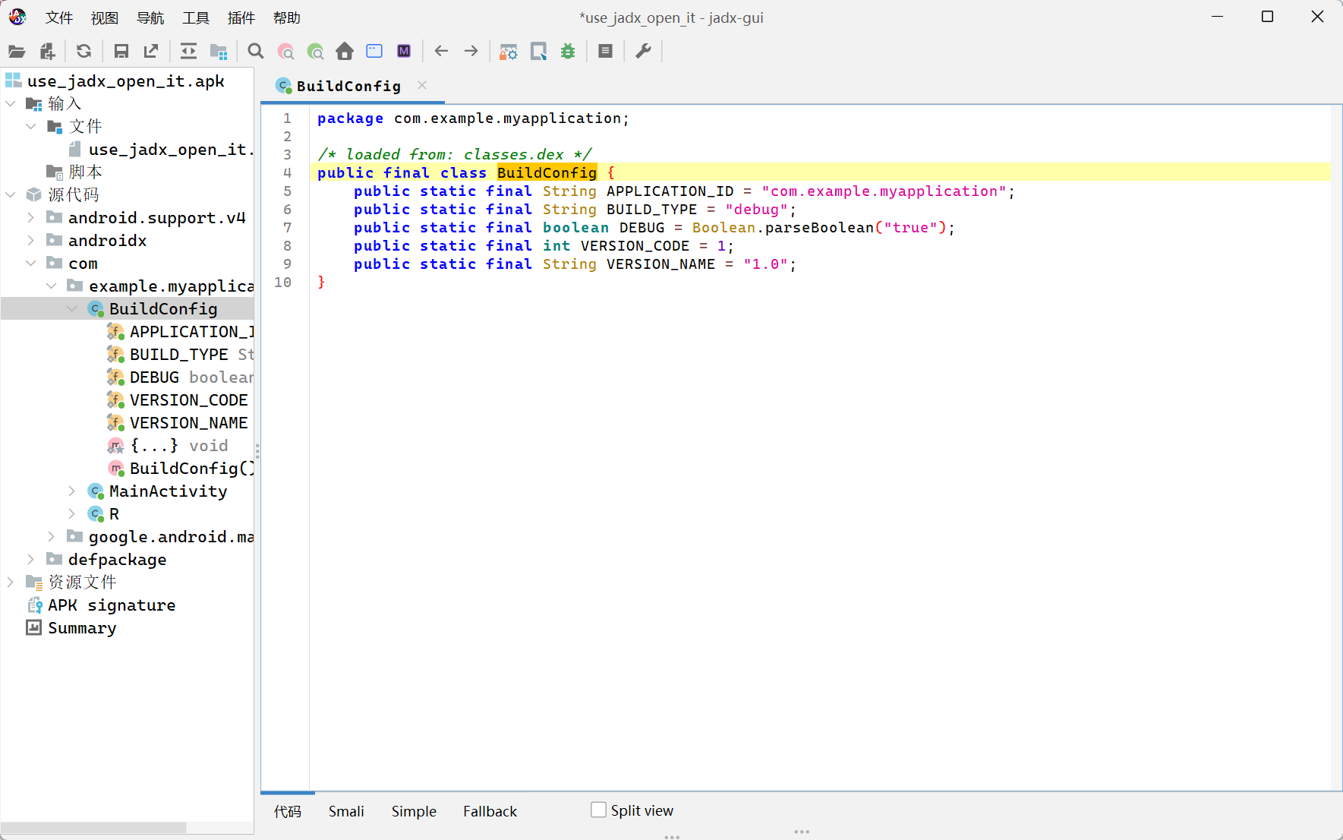Expand the 资源文件 tree node
Viewport: 1343px width, 840px height.
[x=11, y=582]
